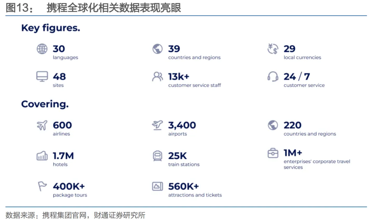The image size is (377, 220).
Task: Click the 'train stations' label
Action: point(184,164)
